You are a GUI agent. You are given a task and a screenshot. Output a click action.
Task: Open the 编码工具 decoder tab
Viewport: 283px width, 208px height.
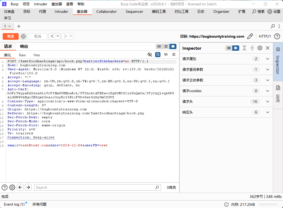[x=159, y=11]
